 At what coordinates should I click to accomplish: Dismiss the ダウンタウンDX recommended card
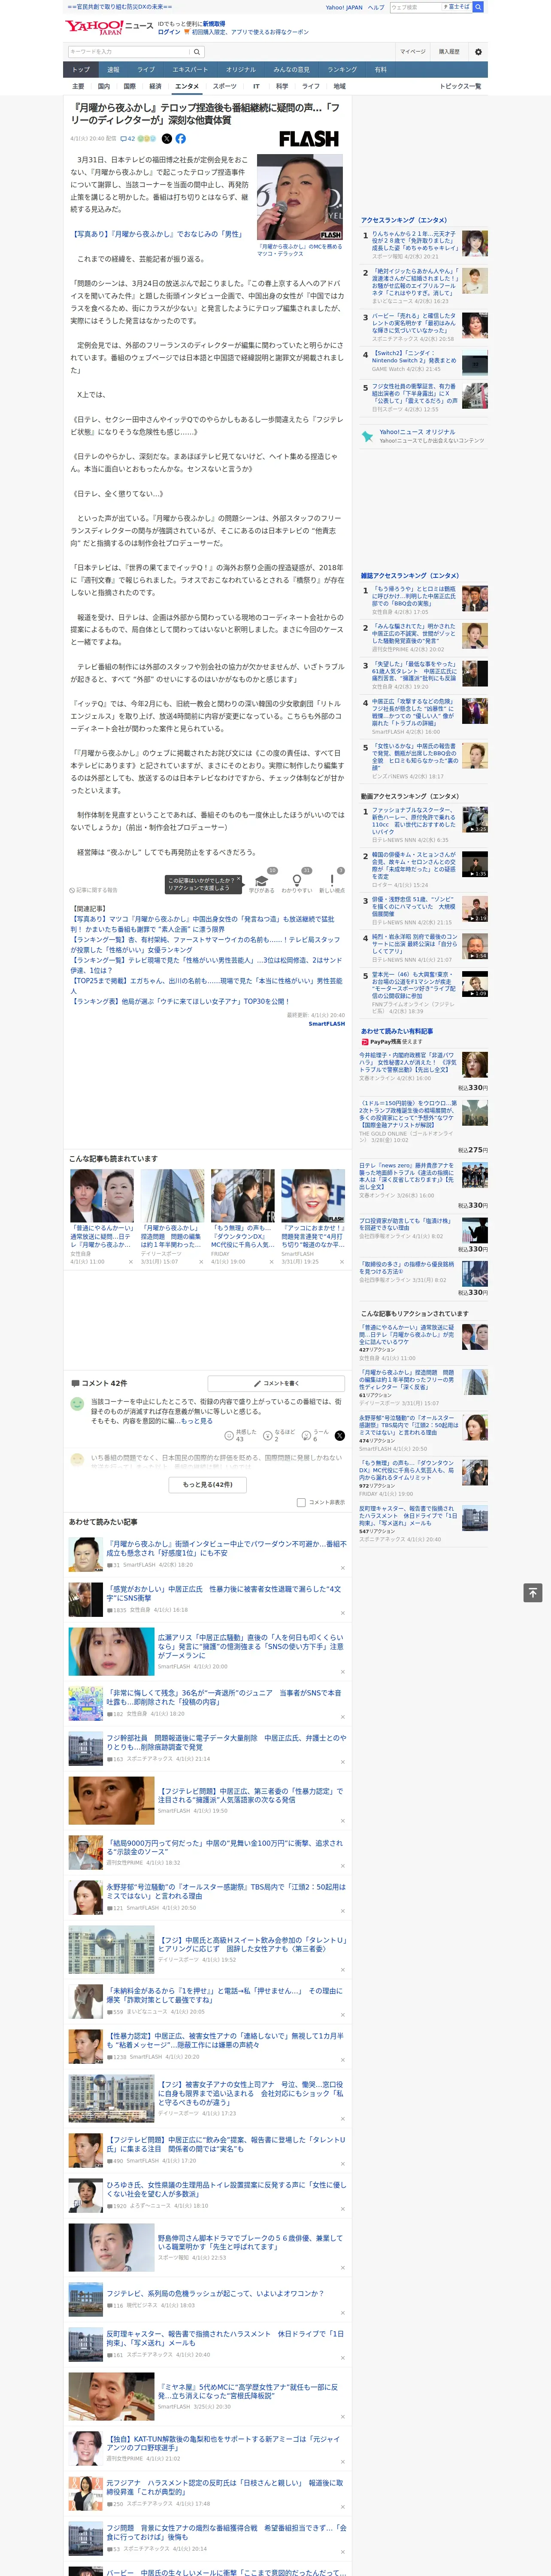pos(272,1261)
